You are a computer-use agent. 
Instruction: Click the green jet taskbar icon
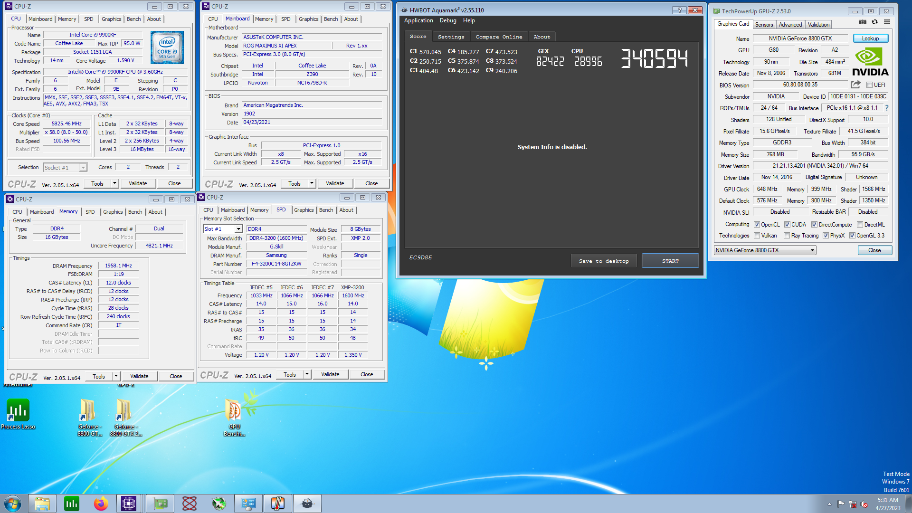tap(219, 503)
